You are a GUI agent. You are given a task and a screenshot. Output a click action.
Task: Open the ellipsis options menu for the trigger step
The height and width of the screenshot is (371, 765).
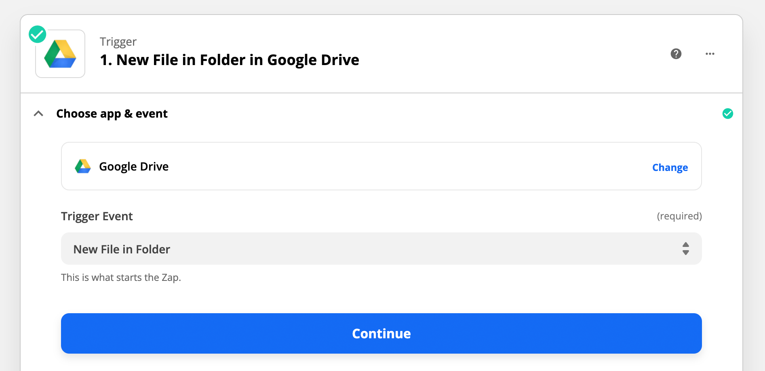pyautogui.click(x=710, y=54)
